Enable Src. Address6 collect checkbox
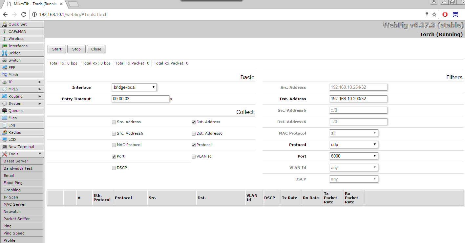 114,134
